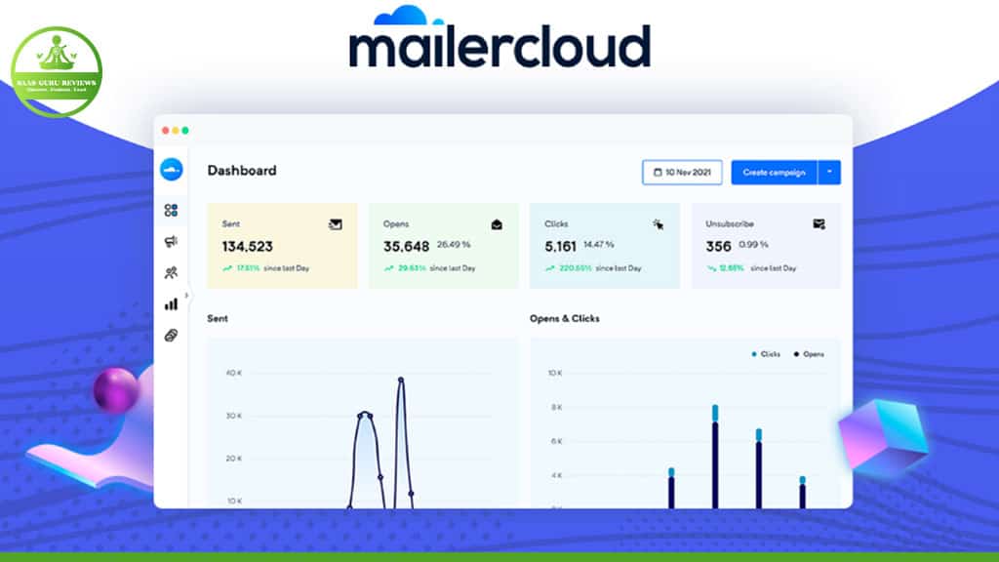This screenshot has height=562, width=999.
Task: Toggle the Opens legend entry
Action: [x=809, y=354]
